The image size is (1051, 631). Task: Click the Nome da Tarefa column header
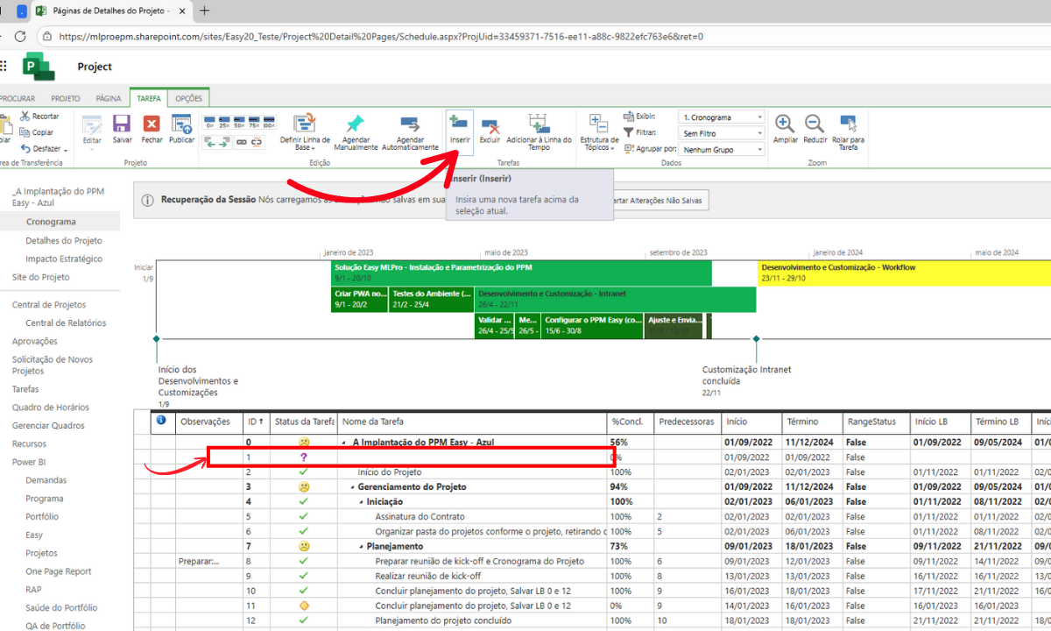click(x=473, y=422)
